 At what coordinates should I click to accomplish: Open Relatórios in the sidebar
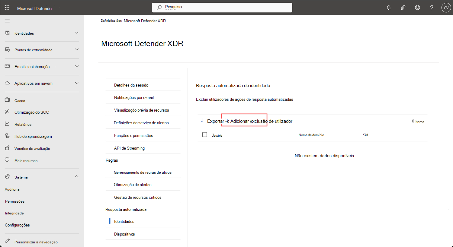point(23,124)
